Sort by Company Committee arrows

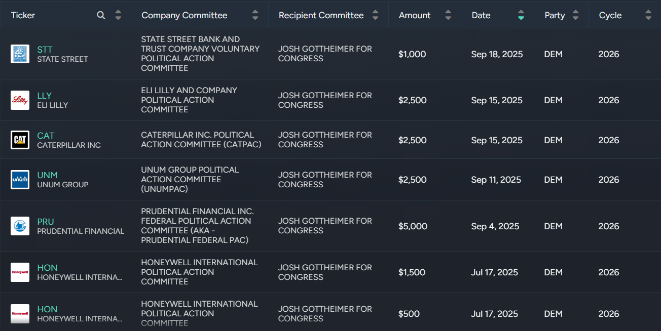[255, 15]
